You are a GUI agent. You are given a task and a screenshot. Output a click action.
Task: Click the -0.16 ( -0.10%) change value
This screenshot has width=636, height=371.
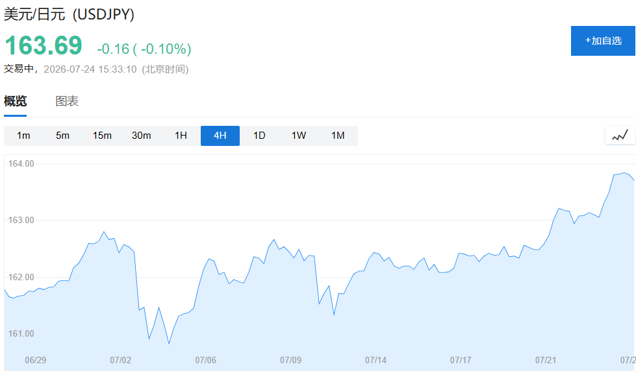tap(144, 49)
